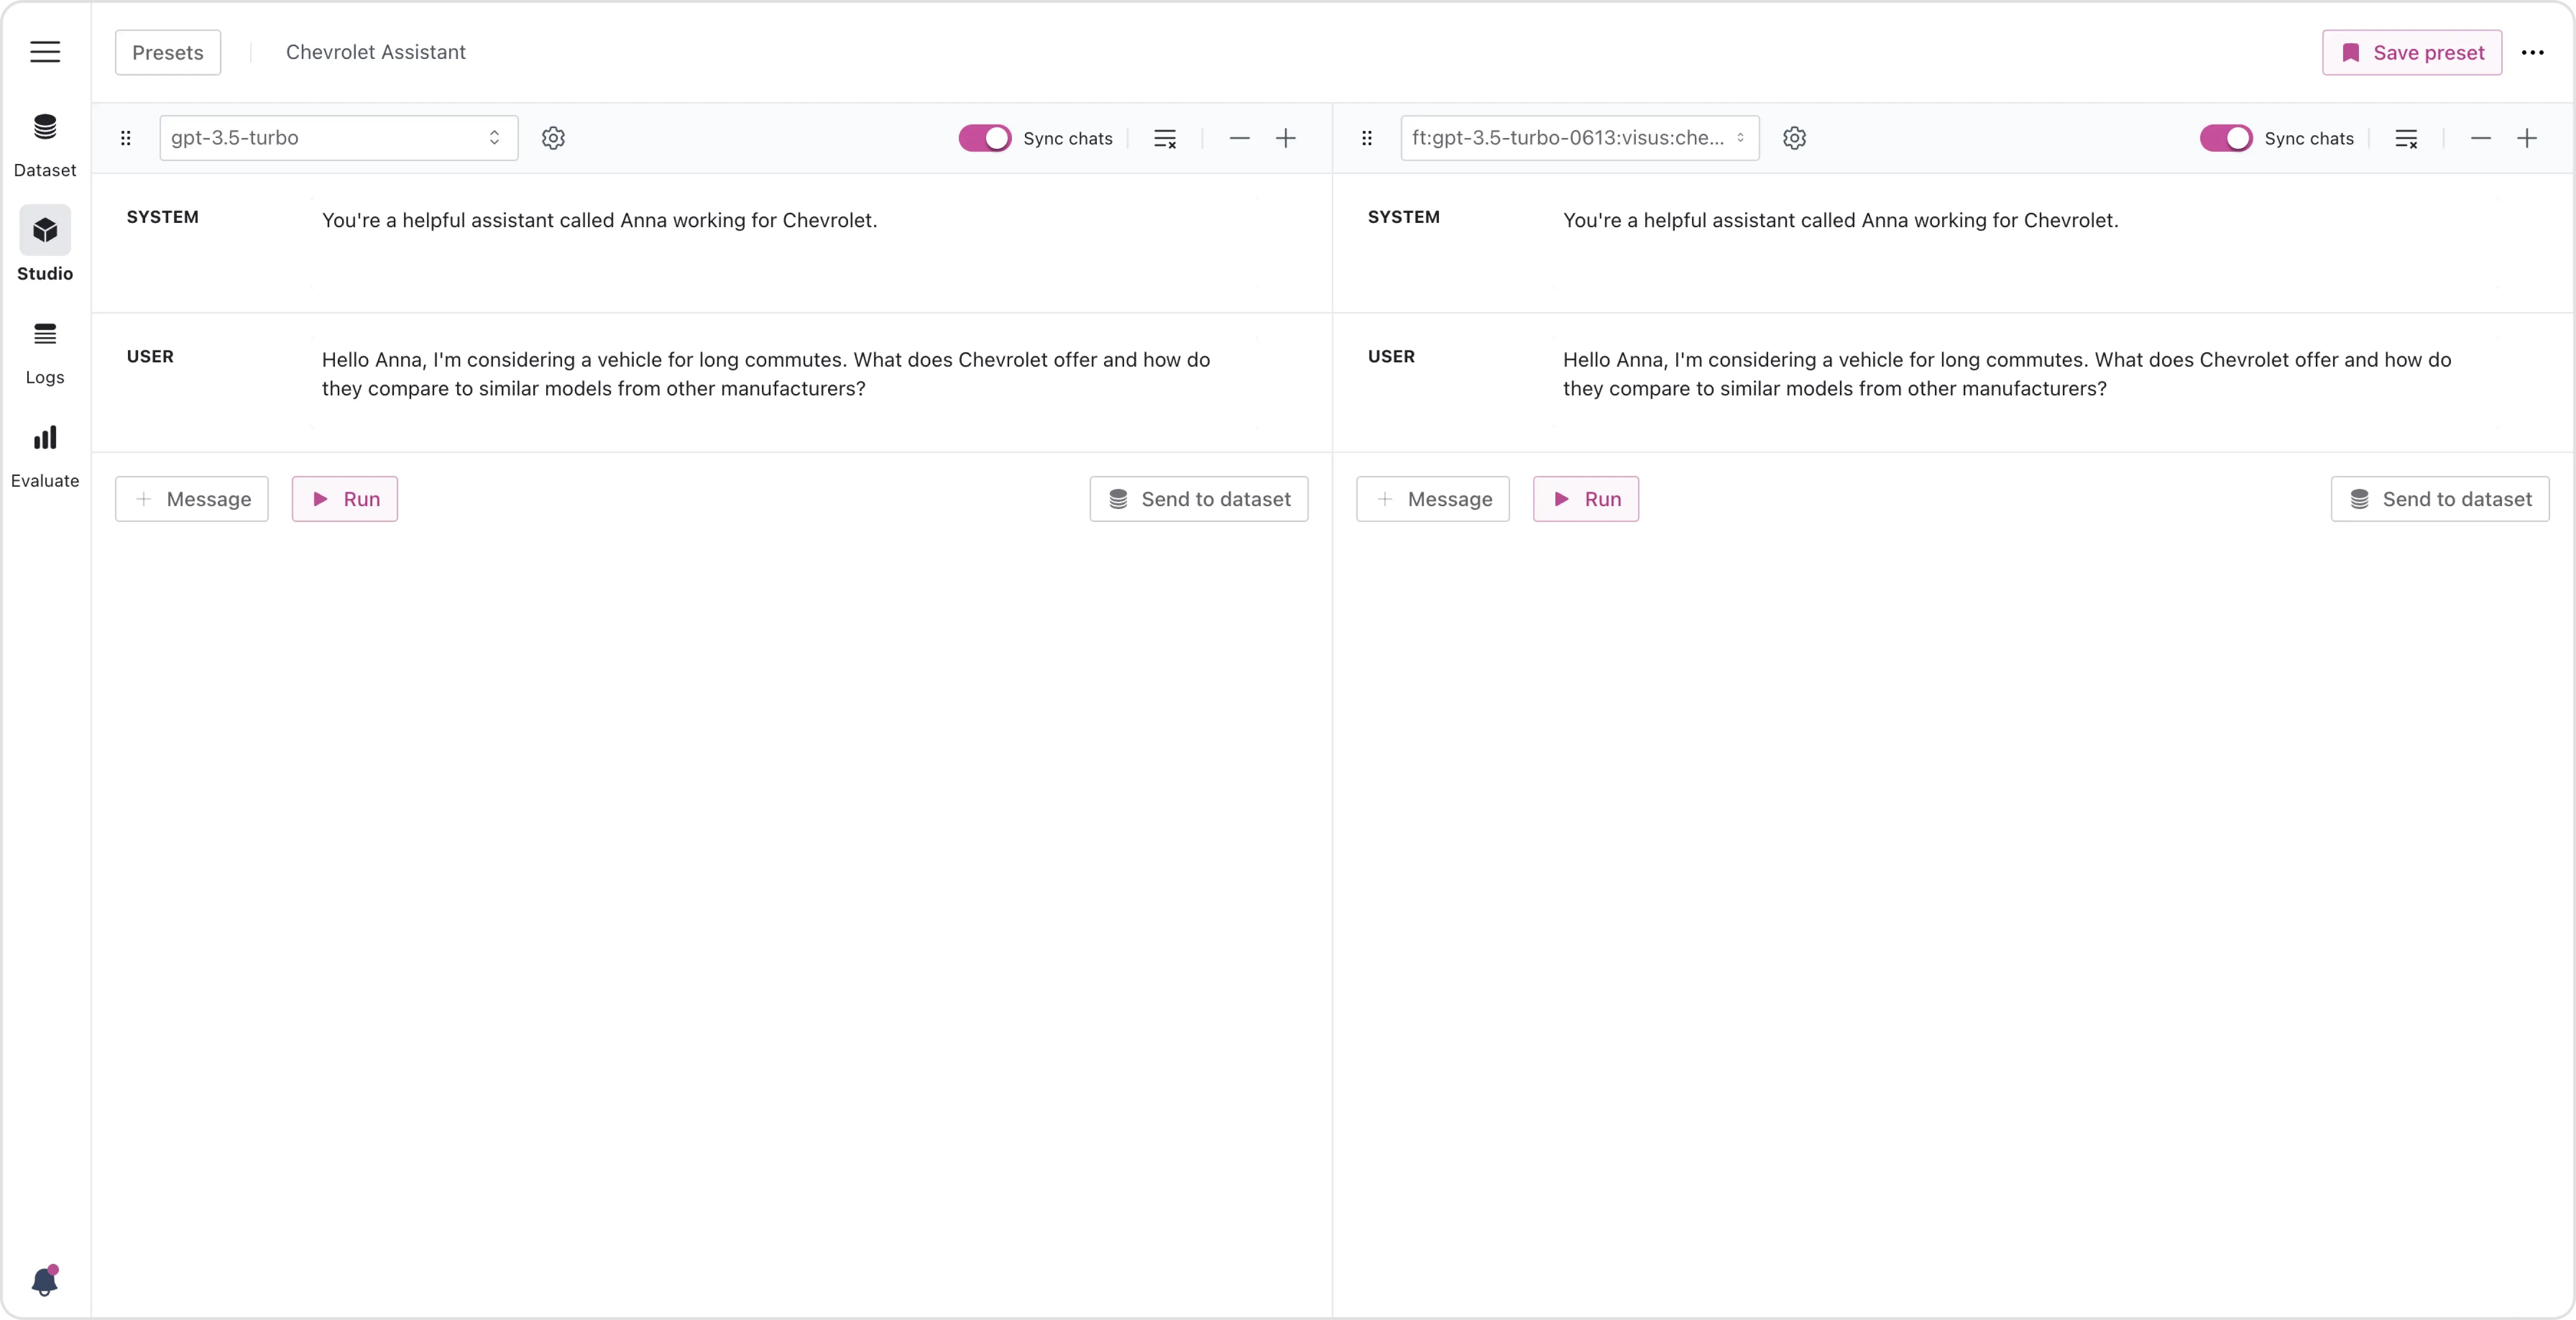The height and width of the screenshot is (1320, 2576).
Task: Open the three-dots more options menu
Action: coord(2532,52)
